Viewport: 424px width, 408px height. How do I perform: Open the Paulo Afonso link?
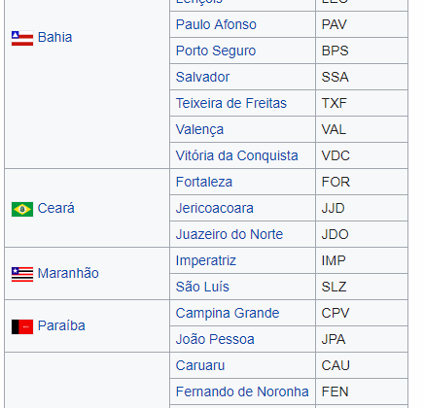pos(216,24)
